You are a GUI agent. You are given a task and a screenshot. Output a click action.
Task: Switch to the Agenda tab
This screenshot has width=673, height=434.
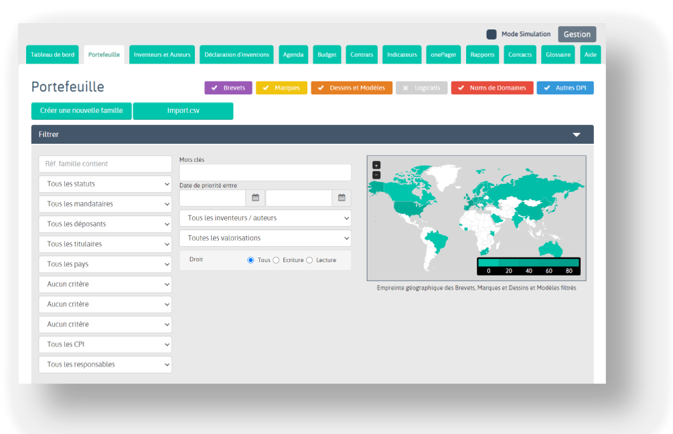pyautogui.click(x=293, y=55)
